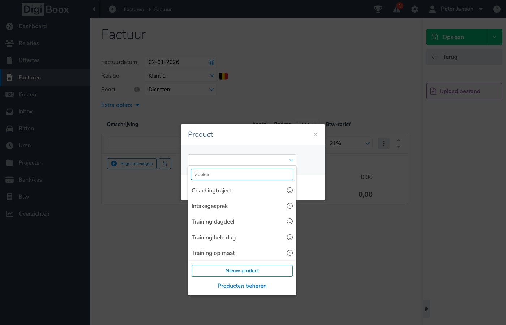Screen dimensions: 506x325
Task: Click the percent discount button
Action: click(x=165, y=164)
